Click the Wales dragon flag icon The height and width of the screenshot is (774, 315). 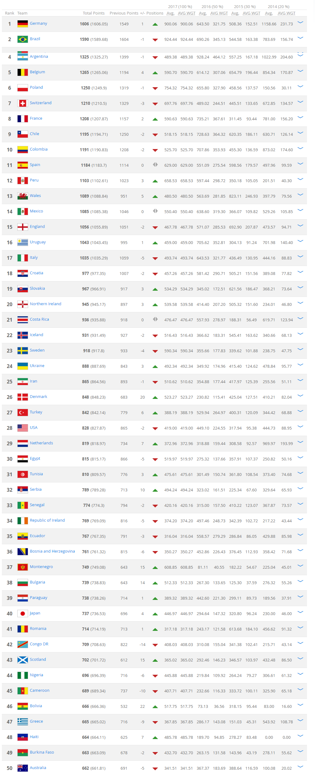23,196
